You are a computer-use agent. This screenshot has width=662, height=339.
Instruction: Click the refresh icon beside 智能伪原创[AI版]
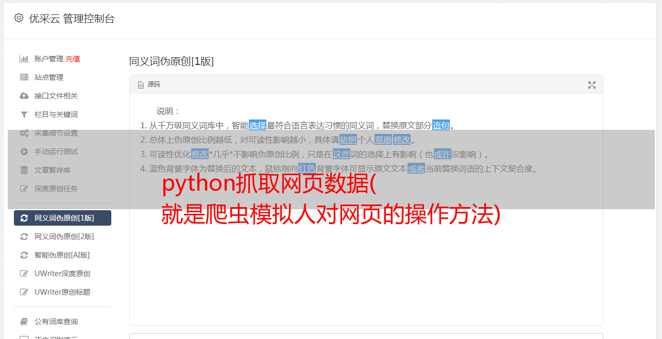pos(24,255)
